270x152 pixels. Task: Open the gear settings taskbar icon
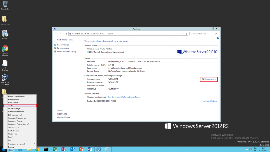coord(107,149)
